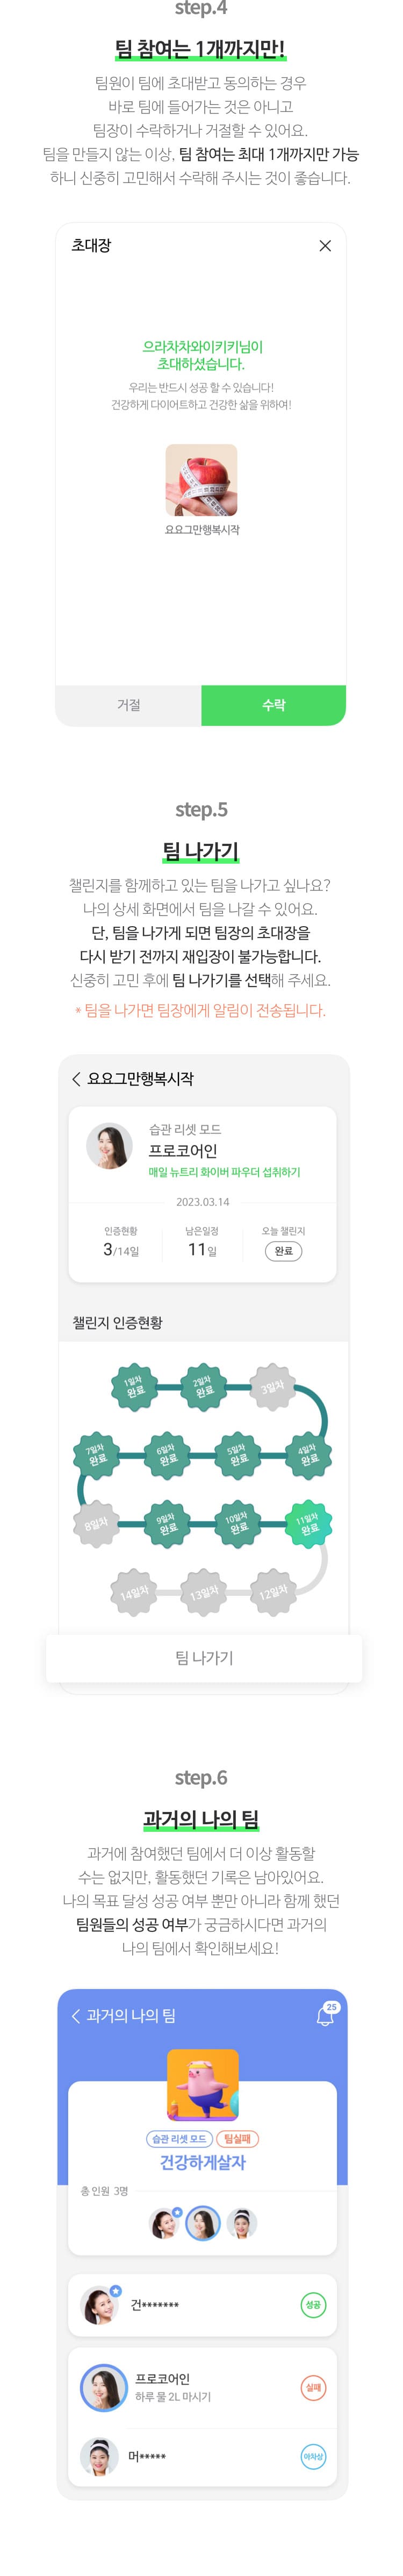Tap the 성공 status badge for 건*******
This screenshot has height=2576, width=403.
click(313, 2305)
